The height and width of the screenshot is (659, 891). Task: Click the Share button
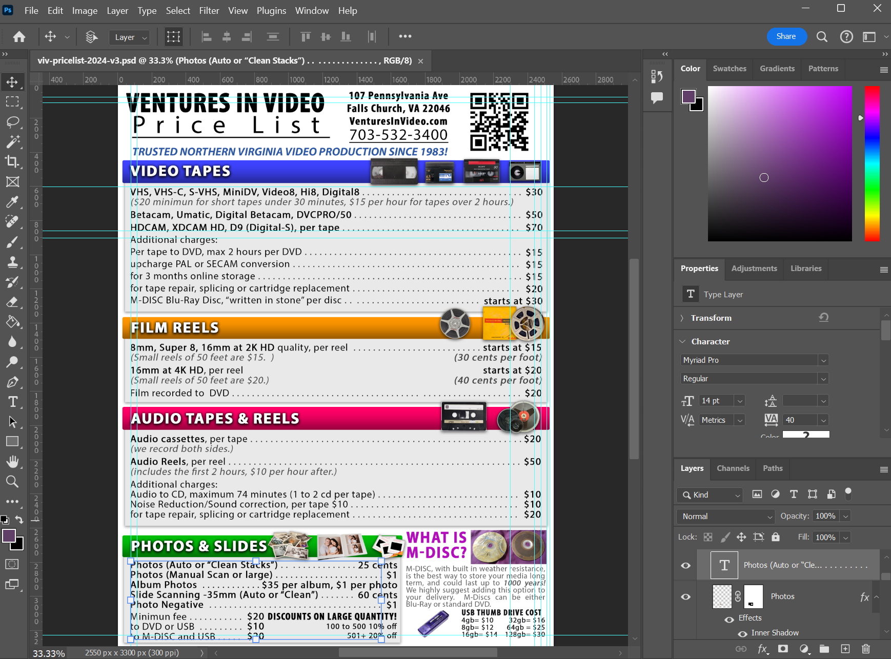click(x=786, y=36)
